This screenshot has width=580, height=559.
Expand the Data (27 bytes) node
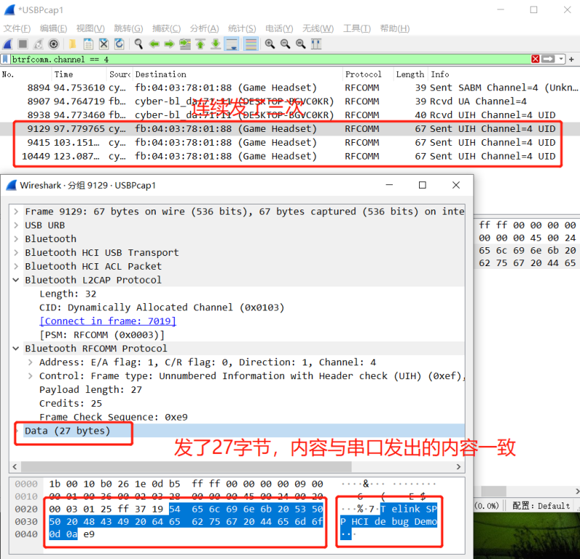pyautogui.click(x=18, y=431)
